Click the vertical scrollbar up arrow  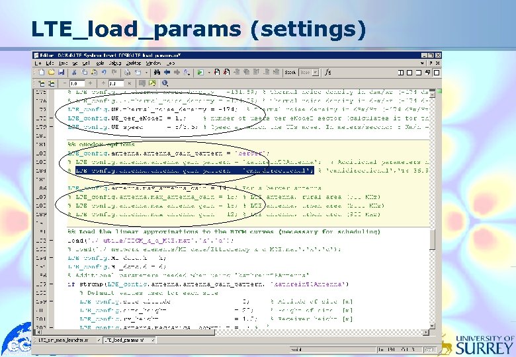tap(433, 94)
